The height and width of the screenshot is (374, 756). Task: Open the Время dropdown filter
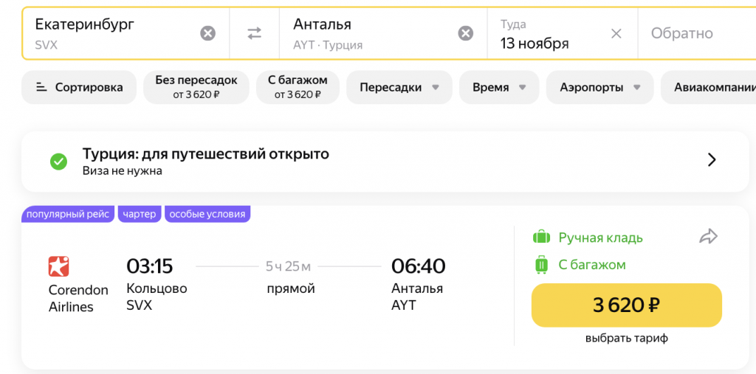point(498,87)
